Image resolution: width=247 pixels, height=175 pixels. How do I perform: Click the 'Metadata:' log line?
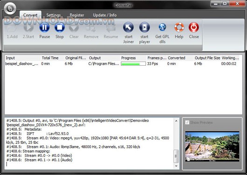pyautogui.click(x=24, y=129)
